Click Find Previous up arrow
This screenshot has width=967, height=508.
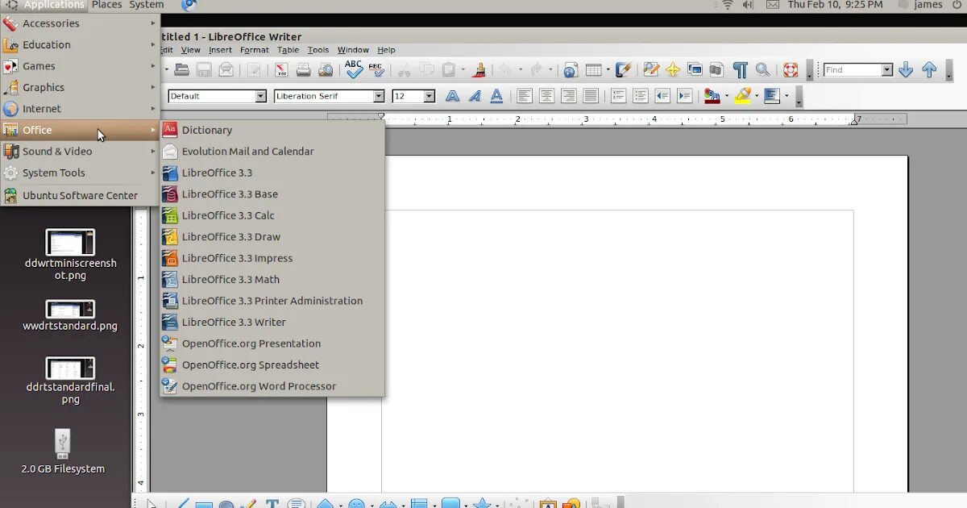[929, 70]
